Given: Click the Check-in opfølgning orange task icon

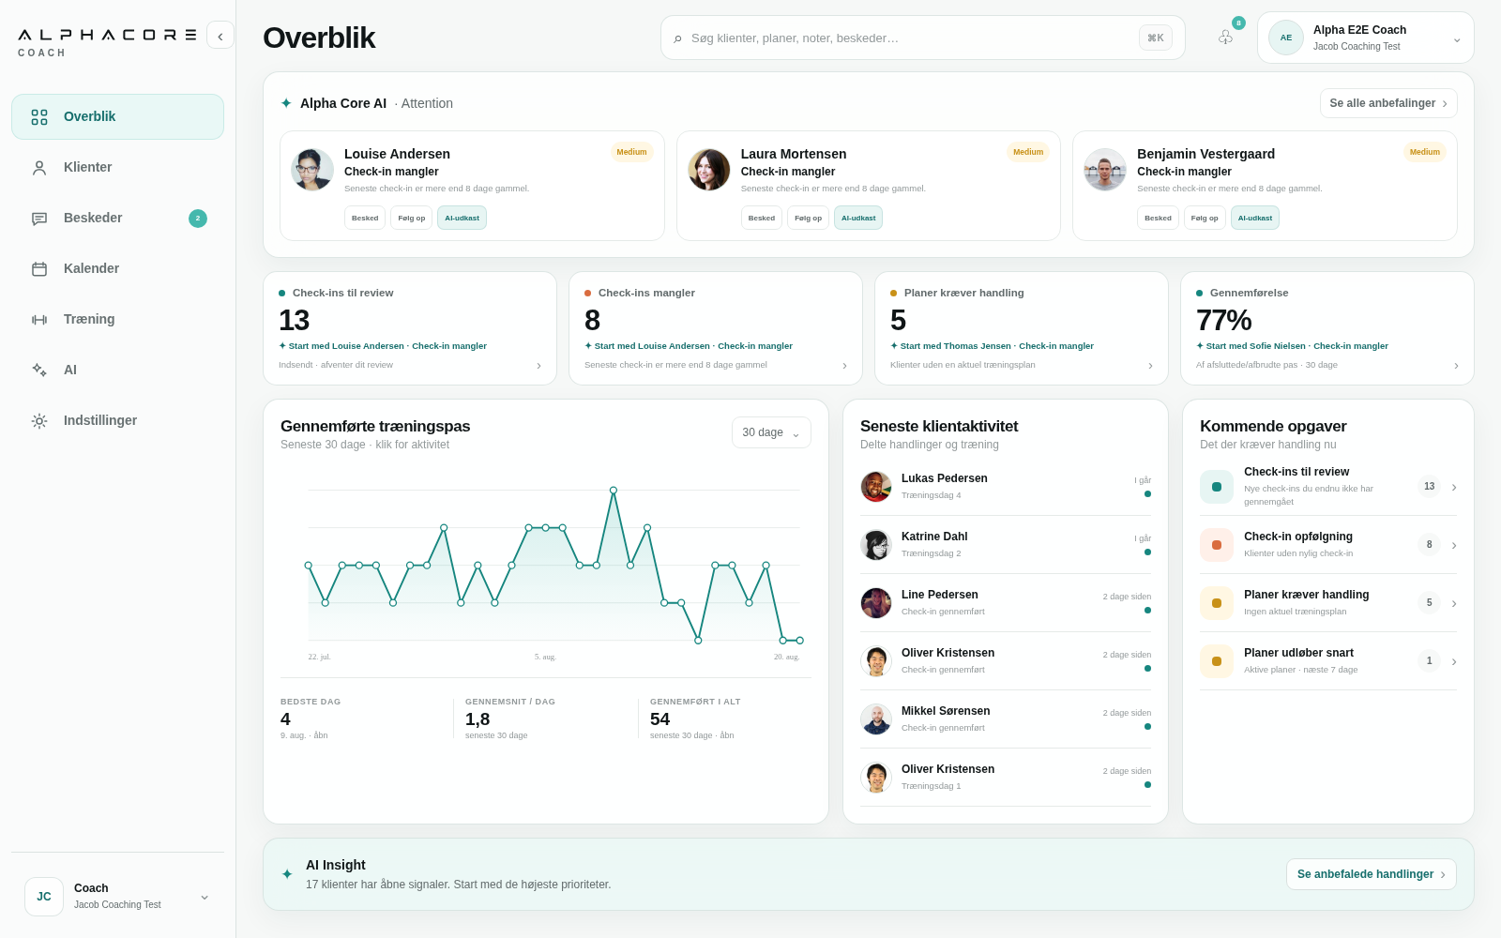Looking at the screenshot, I should (x=1217, y=545).
